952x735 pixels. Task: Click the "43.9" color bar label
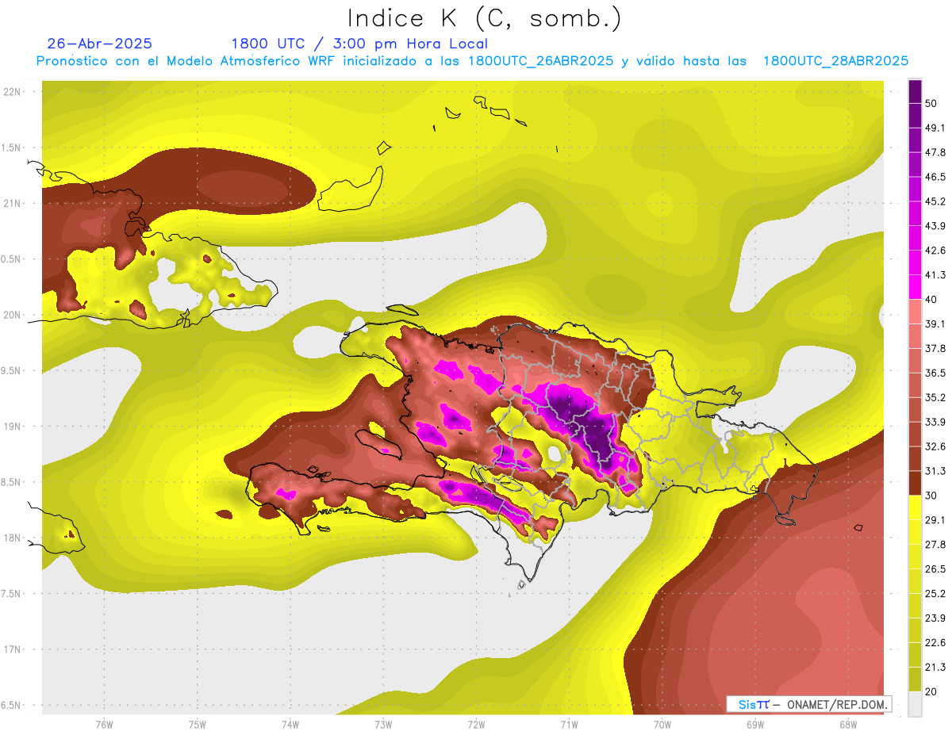tap(935, 226)
